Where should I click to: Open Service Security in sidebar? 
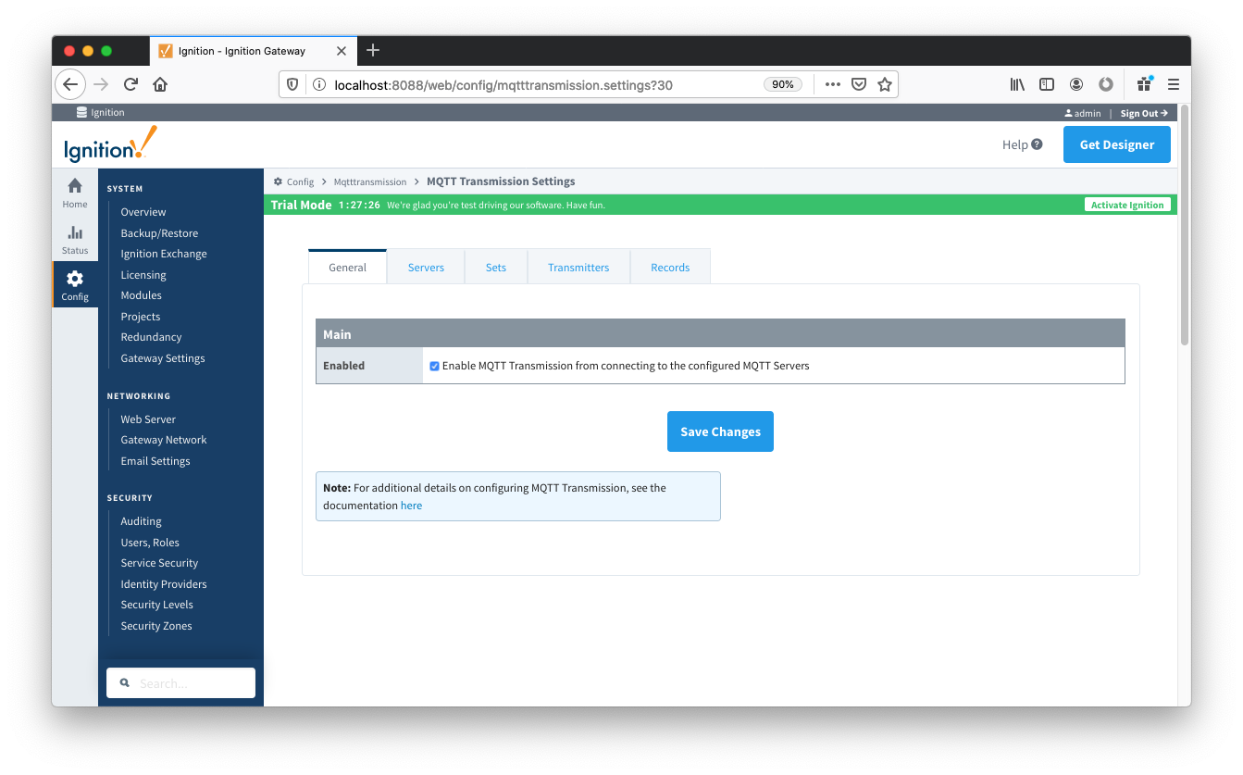(x=159, y=563)
